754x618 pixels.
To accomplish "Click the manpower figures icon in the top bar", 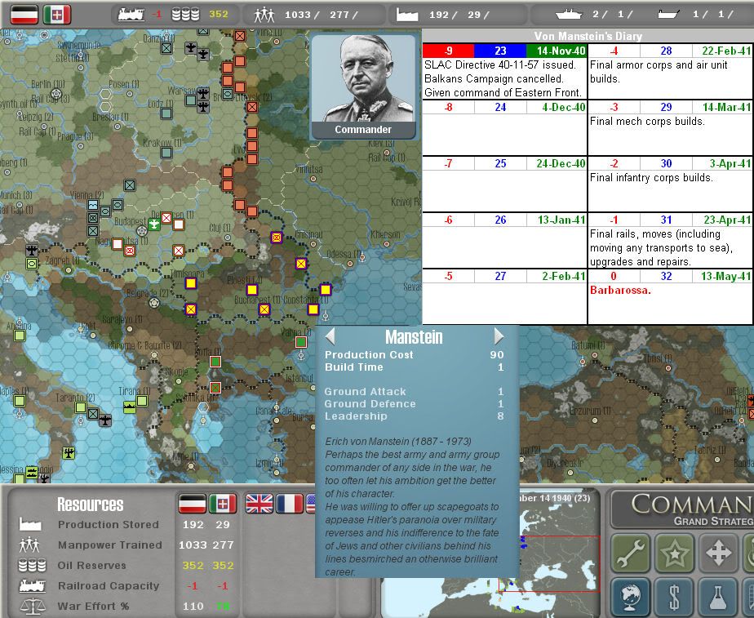I will pyautogui.click(x=264, y=15).
